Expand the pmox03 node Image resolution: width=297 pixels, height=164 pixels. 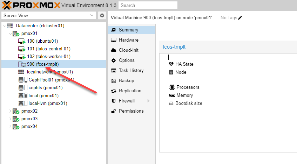pos(10,119)
